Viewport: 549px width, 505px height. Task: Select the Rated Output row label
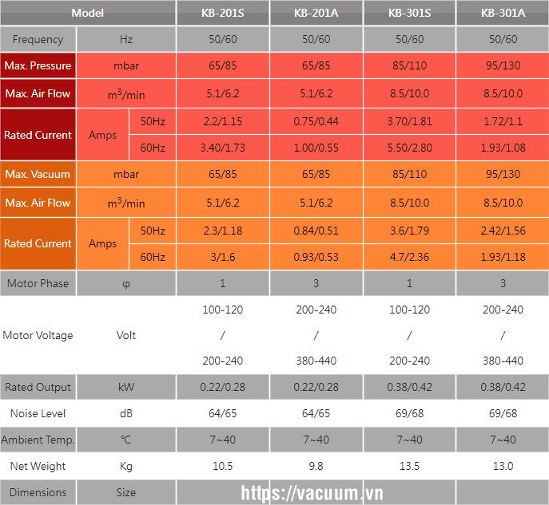pos(38,388)
